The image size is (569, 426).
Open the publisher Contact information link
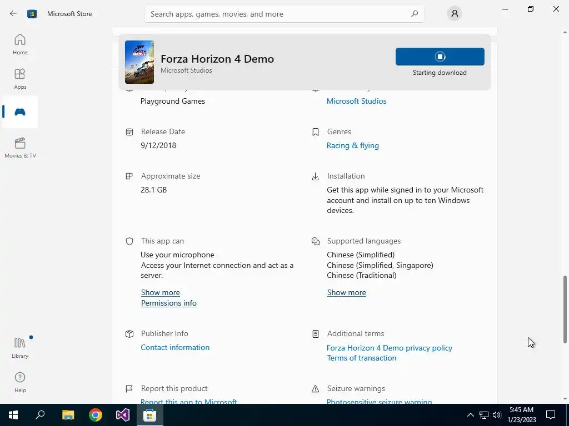[x=175, y=347]
